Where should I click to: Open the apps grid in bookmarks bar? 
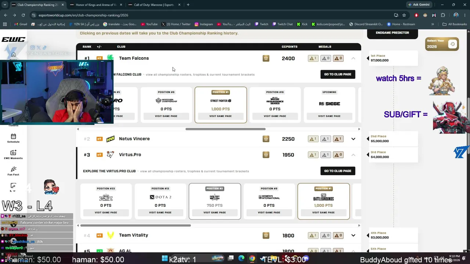click(x=5, y=24)
